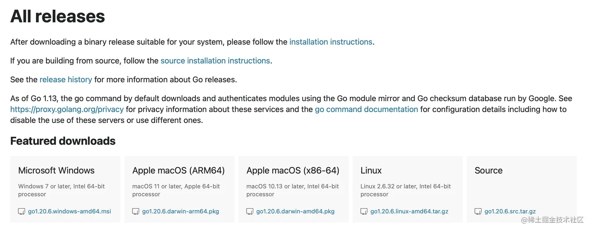Open the release history link

pyautogui.click(x=66, y=80)
